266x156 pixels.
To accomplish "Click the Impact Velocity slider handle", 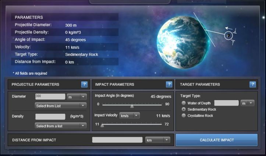I will (102, 125).
